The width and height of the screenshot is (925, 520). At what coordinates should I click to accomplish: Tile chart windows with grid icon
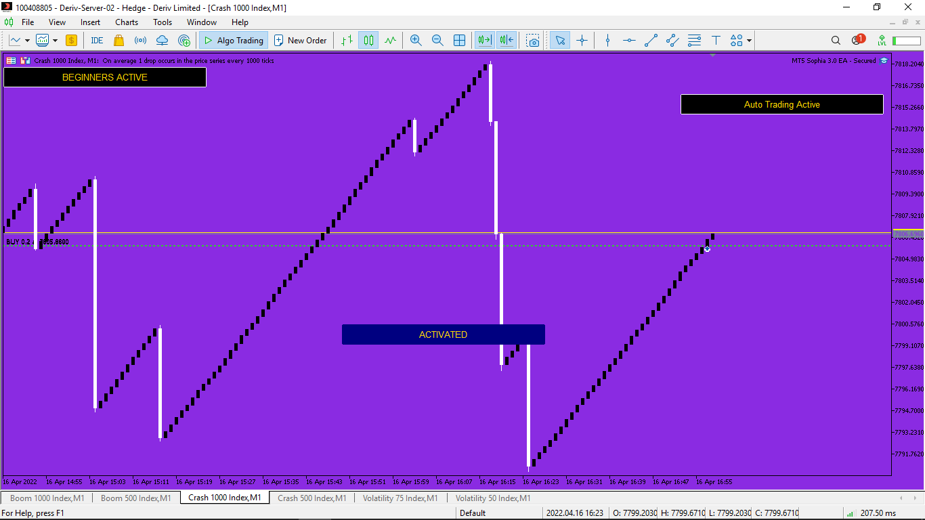[459, 41]
